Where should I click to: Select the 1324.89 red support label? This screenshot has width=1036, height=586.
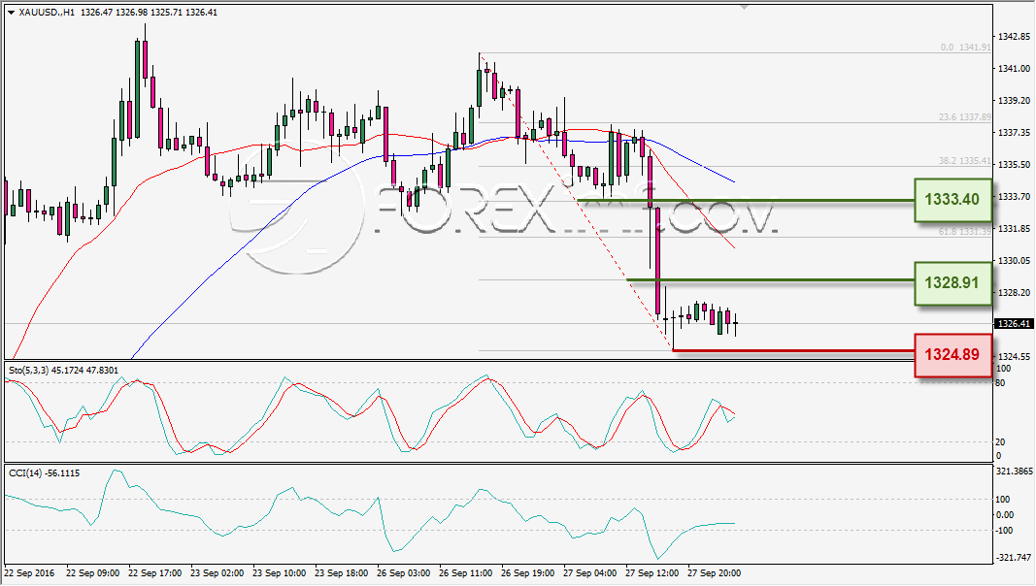coord(952,355)
